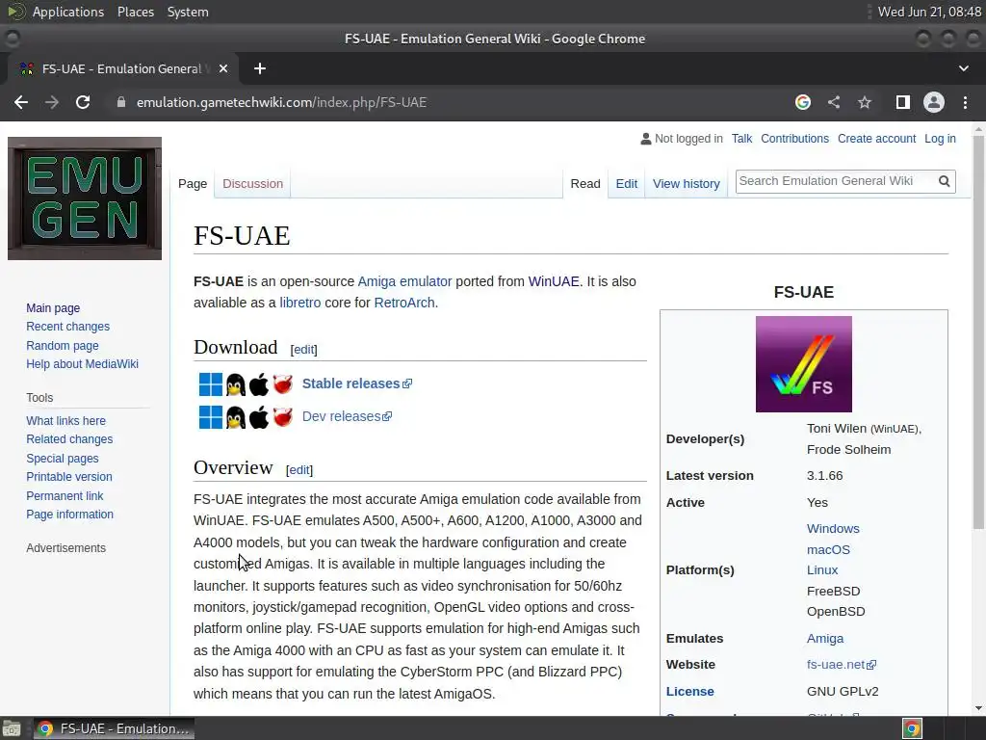Open the Applications menu
The height and width of the screenshot is (740, 986).
click(68, 12)
